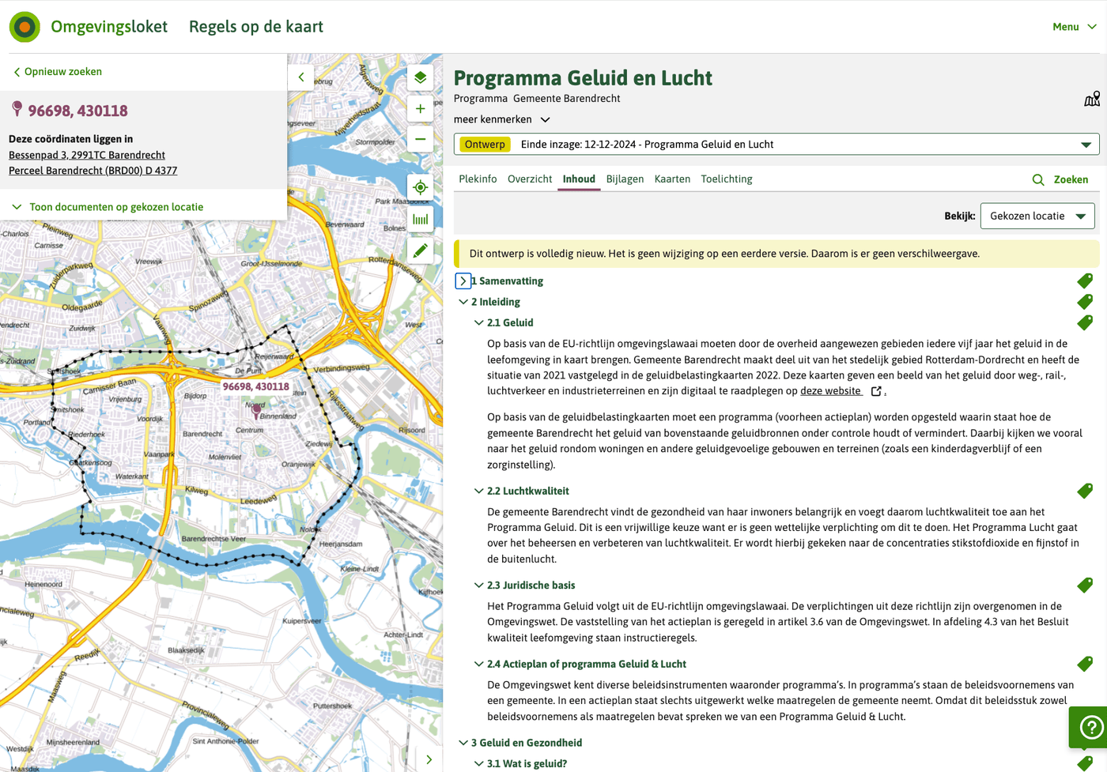This screenshot has height=772, width=1107.
Task: Click the coordinates pin icon in sidebar
Action: pyautogui.click(x=17, y=109)
